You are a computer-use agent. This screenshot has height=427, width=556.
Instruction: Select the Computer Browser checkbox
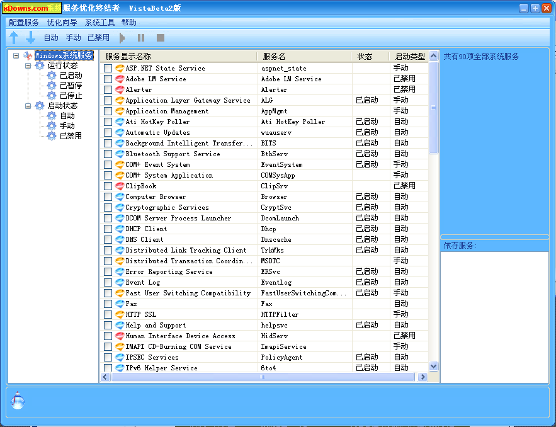tap(108, 196)
